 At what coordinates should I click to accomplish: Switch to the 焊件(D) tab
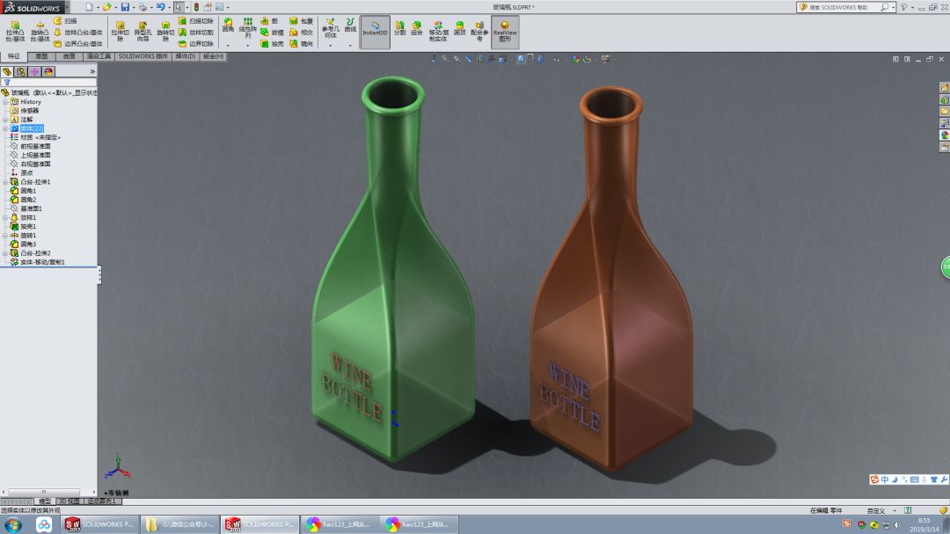[185, 55]
